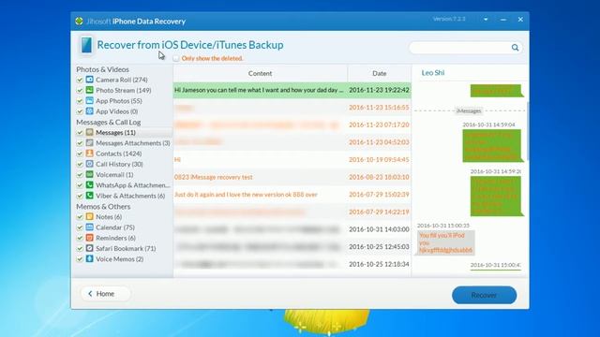Click date cell 2016-10-25 12:45:03

point(379,246)
